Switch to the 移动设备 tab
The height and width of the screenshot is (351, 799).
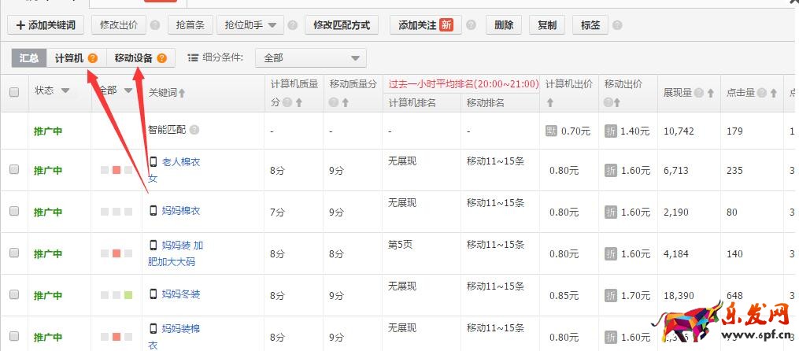click(134, 58)
